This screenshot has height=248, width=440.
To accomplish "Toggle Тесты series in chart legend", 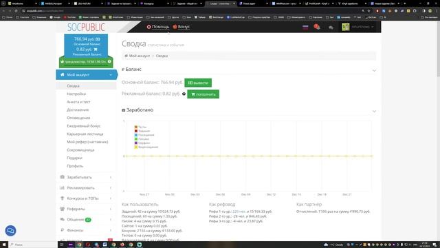I will click(x=140, y=127).
